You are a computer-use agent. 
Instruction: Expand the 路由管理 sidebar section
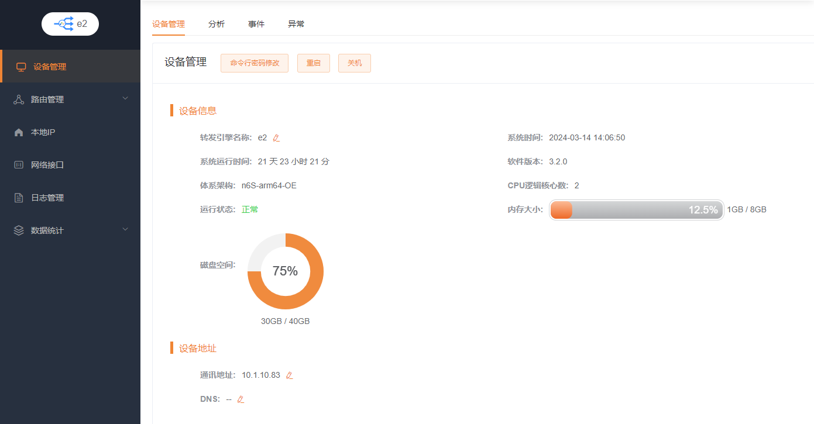click(x=125, y=99)
